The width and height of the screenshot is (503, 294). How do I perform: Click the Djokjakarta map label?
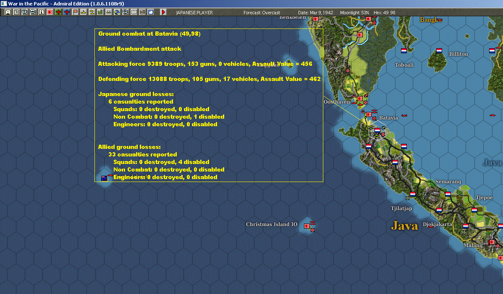(x=437, y=224)
